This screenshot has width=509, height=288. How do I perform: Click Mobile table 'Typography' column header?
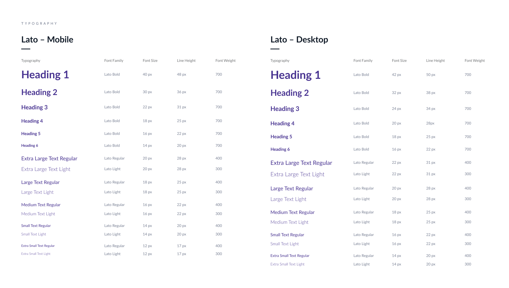click(31, 61)
